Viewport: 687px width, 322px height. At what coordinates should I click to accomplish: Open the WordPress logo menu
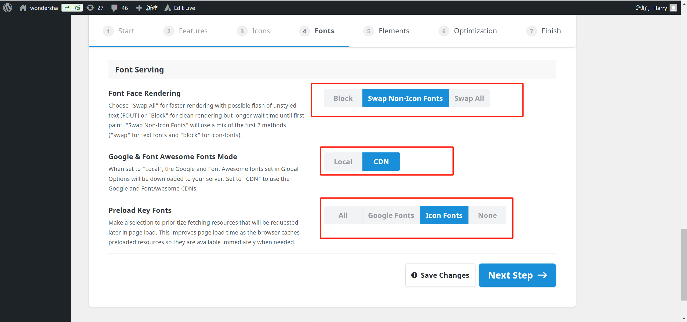[7, 8]
